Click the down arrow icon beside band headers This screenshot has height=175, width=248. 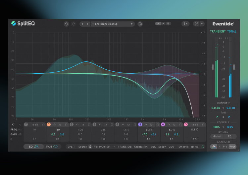[20, 124]
